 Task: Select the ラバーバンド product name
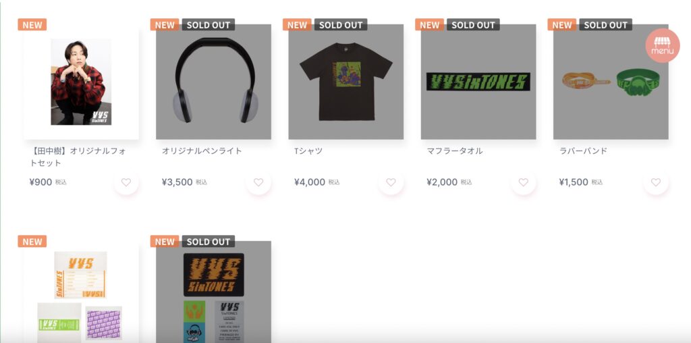[x=583, y=151]
